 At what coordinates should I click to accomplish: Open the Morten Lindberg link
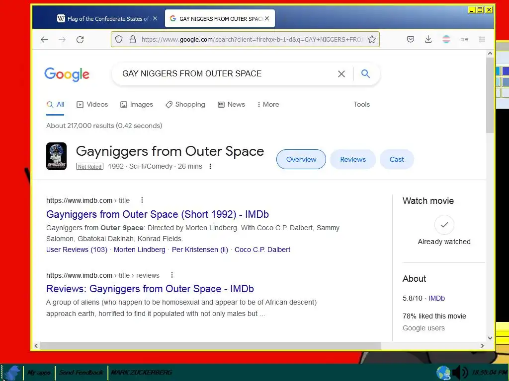140,250
